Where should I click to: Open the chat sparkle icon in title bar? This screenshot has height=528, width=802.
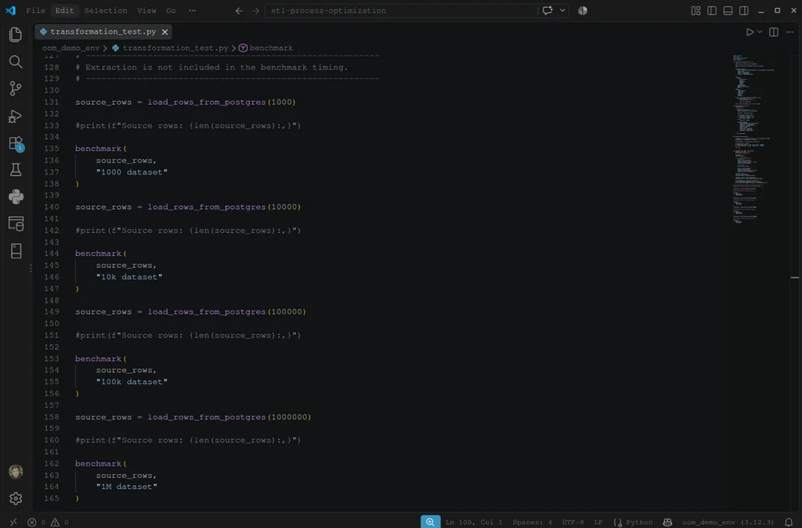(547, 11)
